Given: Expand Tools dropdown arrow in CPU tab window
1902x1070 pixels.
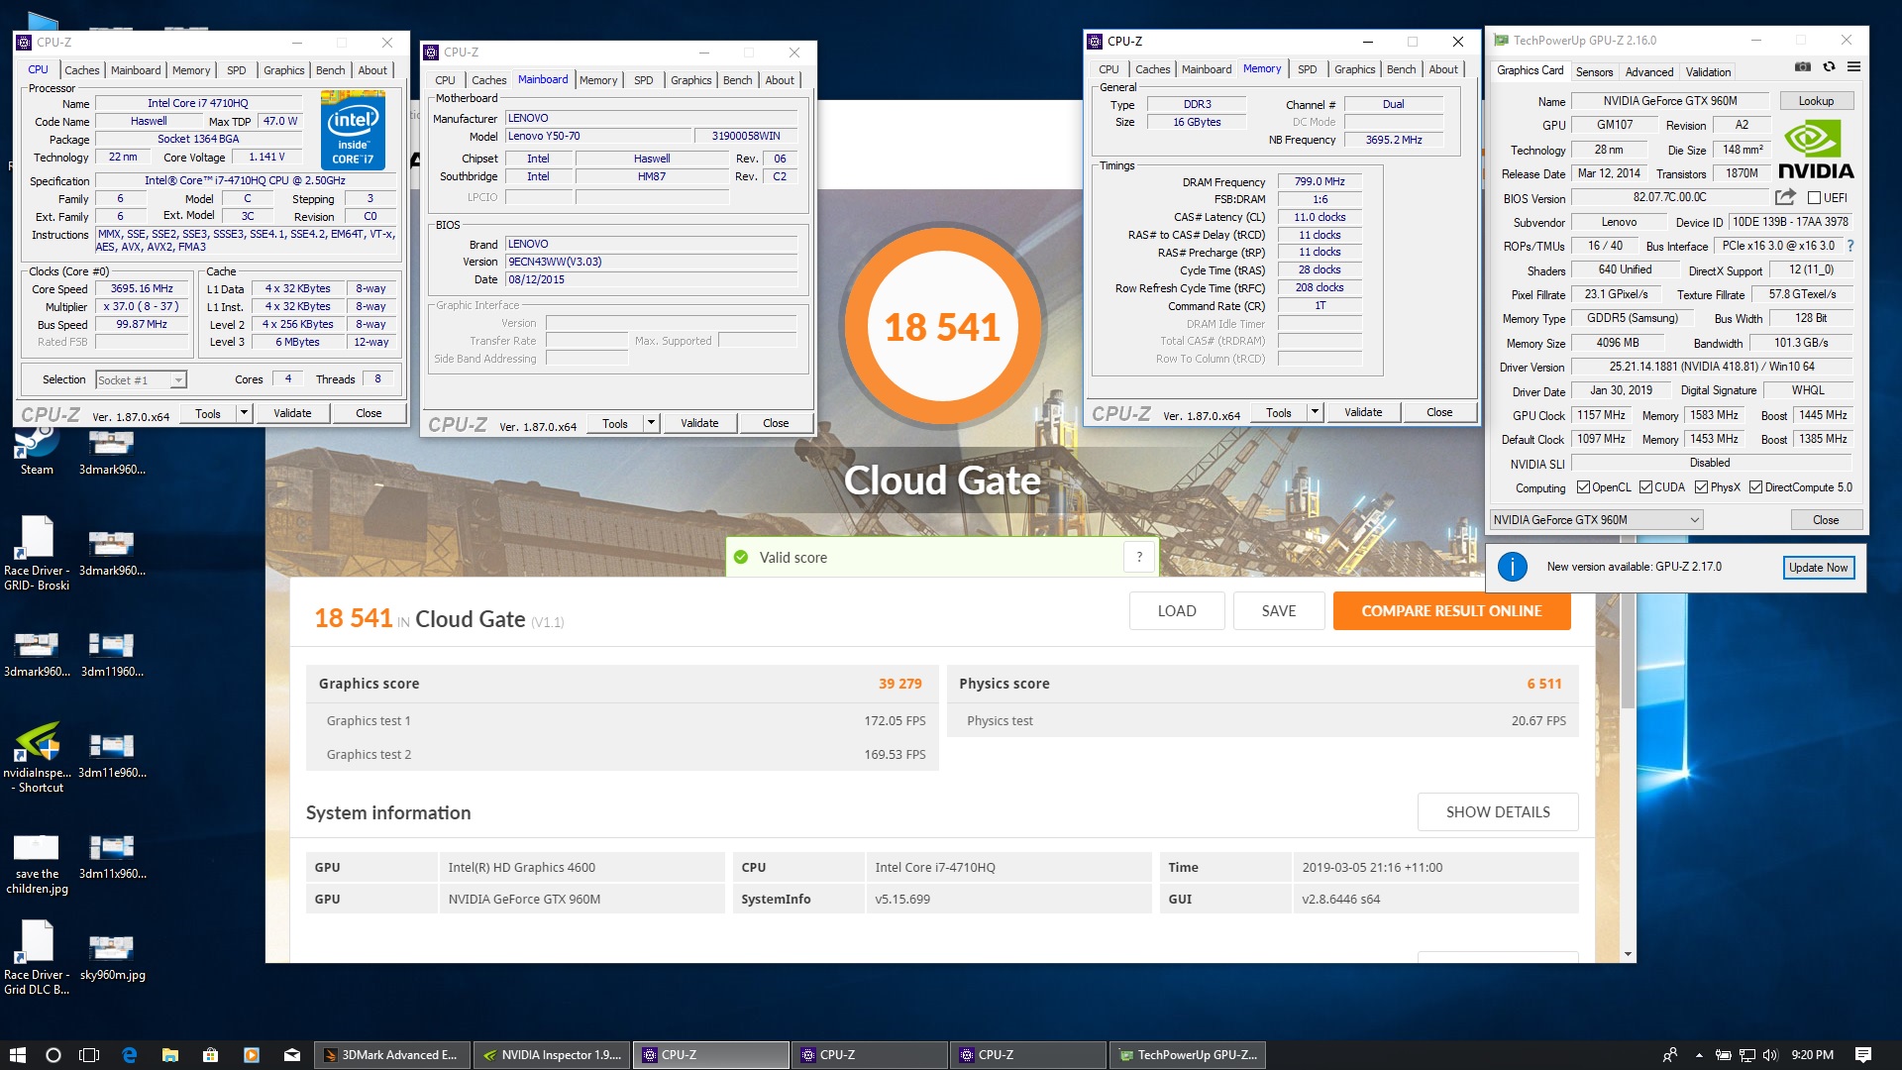Looking at the screenshot, I should coord(244,413).
